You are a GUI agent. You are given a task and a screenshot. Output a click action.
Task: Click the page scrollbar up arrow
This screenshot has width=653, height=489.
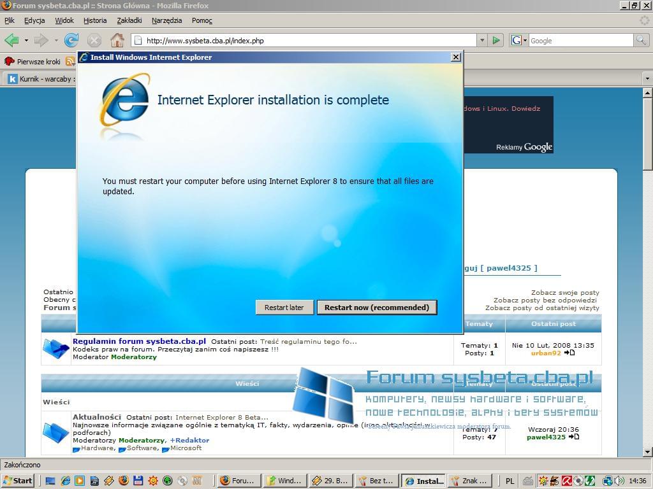click(x=647, y=93)
